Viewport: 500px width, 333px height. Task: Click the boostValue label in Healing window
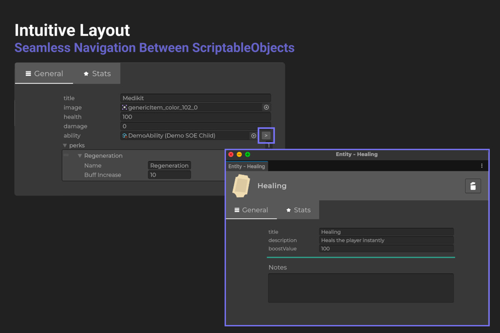click(x=282, y=249)
